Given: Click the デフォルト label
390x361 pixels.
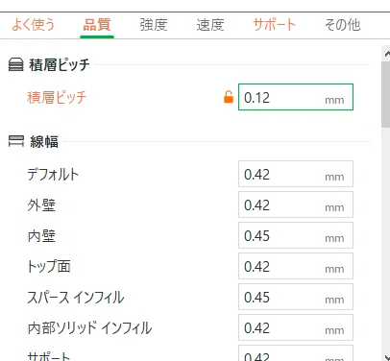Looking at the screenshot, I should coord(53,175).
